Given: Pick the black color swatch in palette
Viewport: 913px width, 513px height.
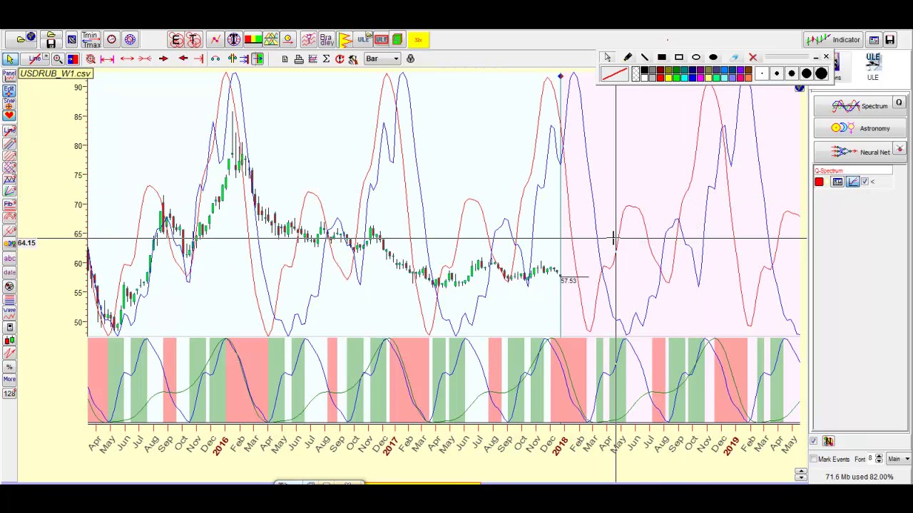Looking at the screenshot, I should tap(644, 70).
